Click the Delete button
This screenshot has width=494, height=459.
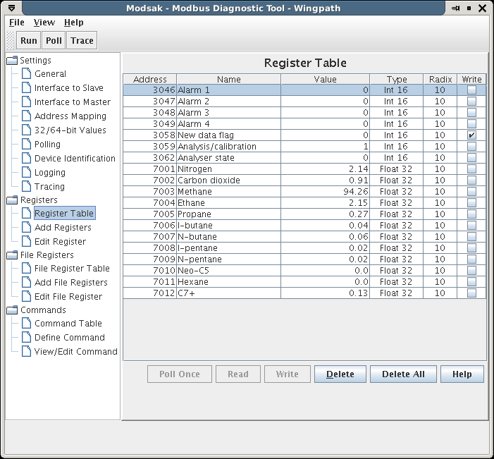(x=340, y=374)
